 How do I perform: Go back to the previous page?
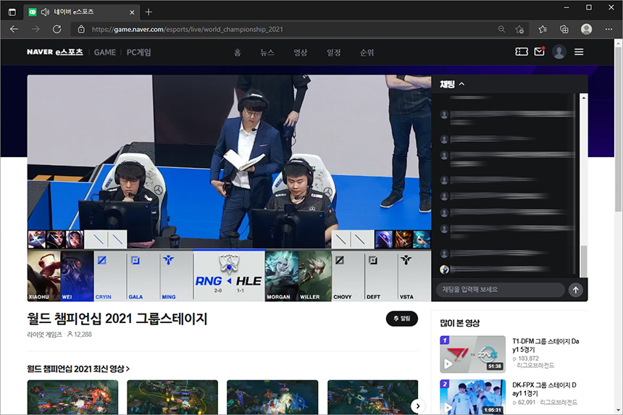(x=14, y=29)
